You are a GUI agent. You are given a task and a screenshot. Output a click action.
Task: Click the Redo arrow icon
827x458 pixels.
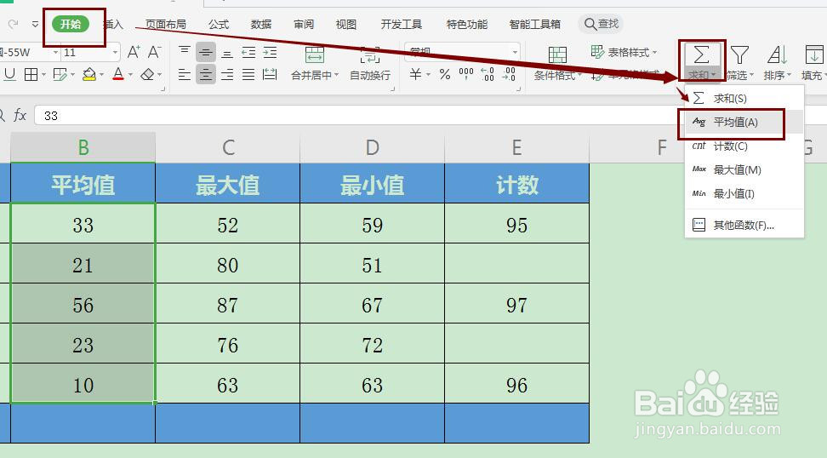point(14,24)
